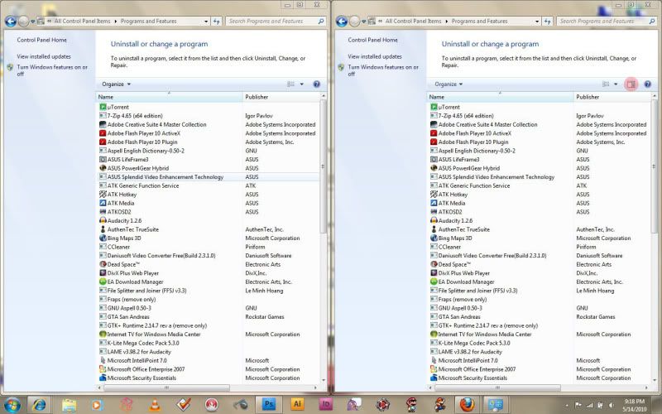662x414 pixels.
Task: Open the Organize menu in the right window
Action: point(449,84)
